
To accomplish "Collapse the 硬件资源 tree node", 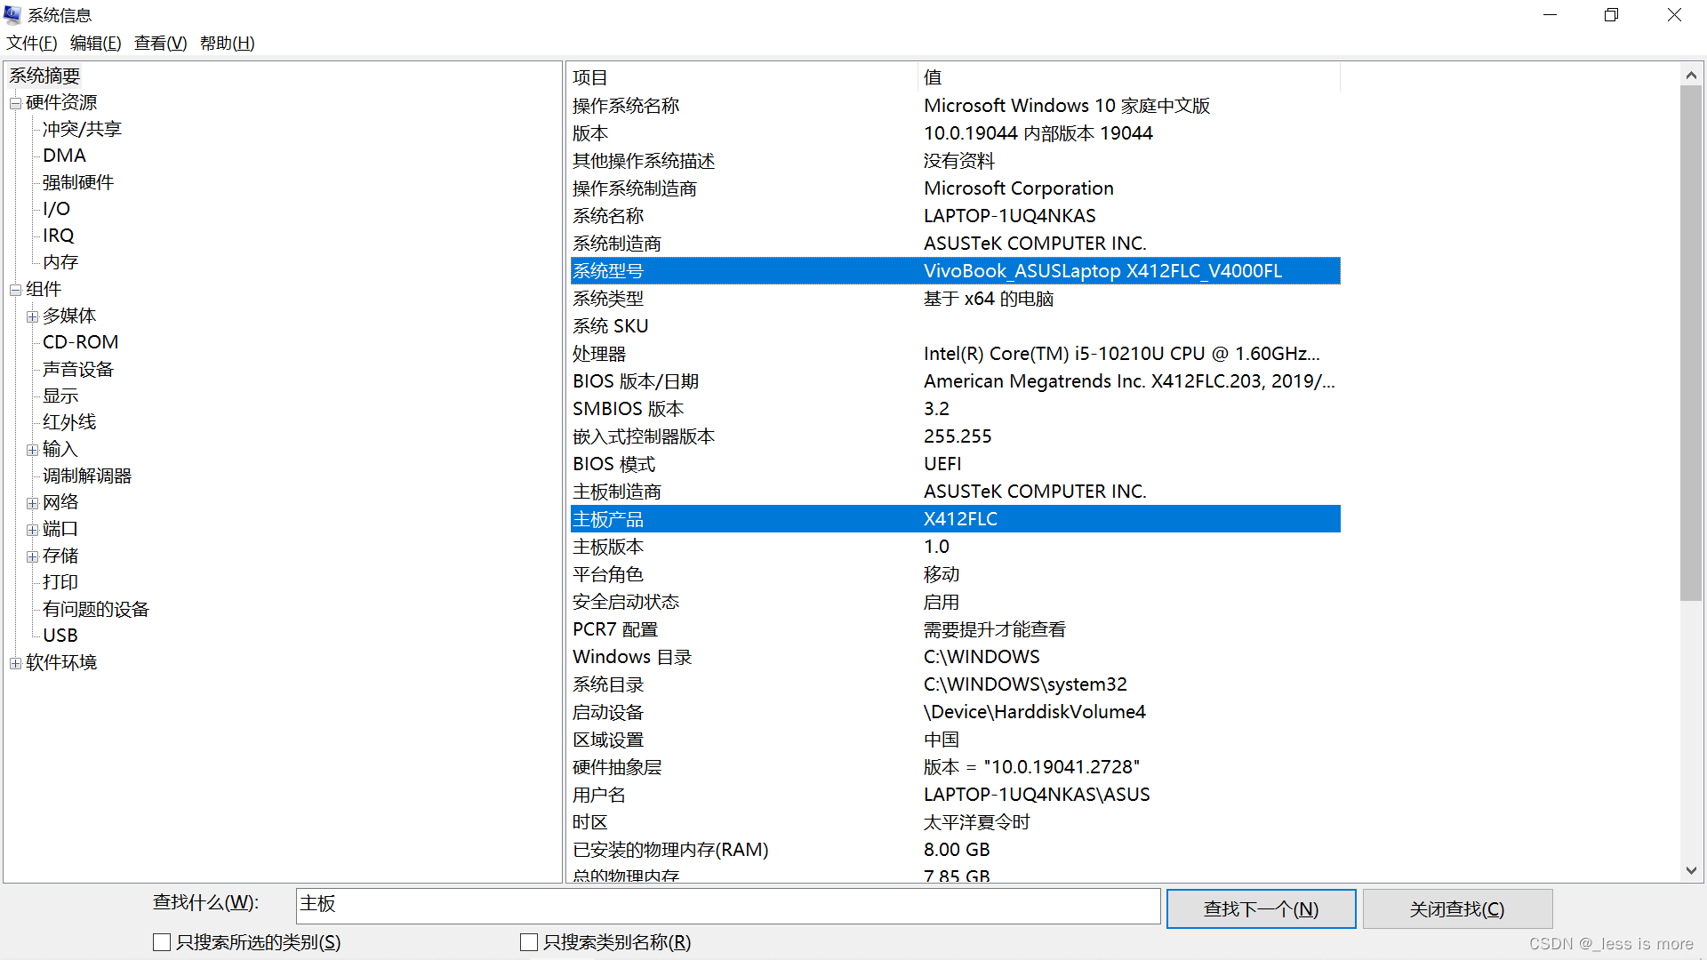I will (x=15, y=103).
